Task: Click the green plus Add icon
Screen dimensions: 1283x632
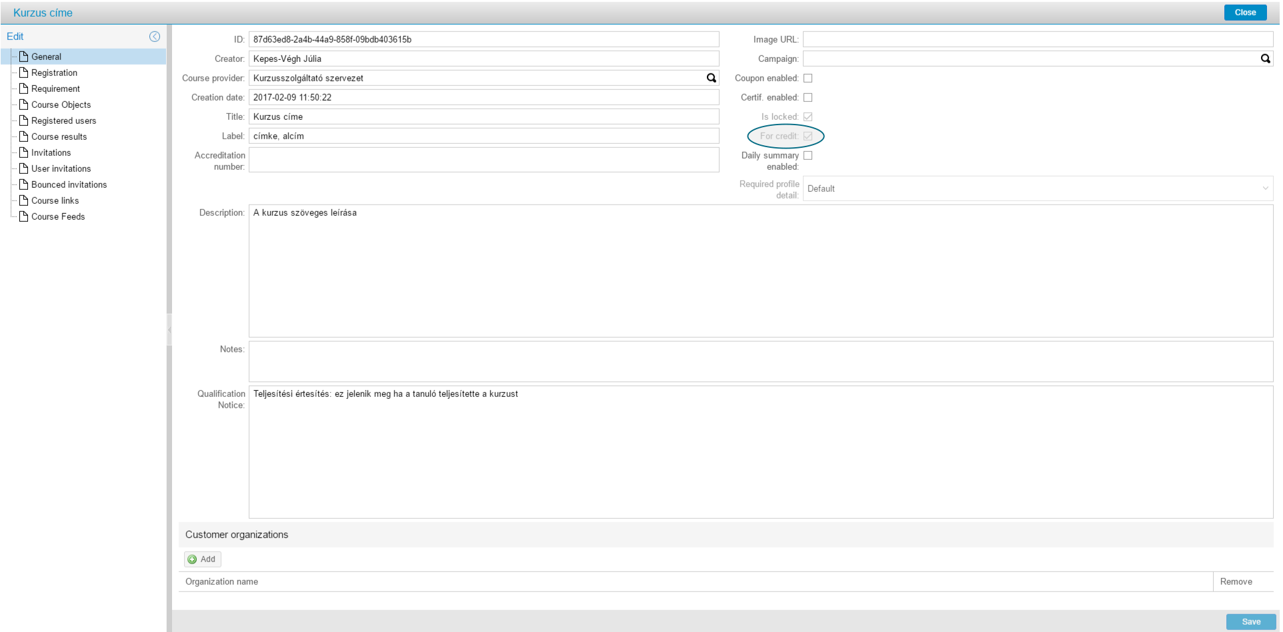Action: tap(193, 559)
